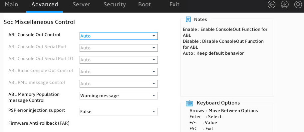The width and height of the screenshot is (304, 132).
Task: Open the Security tab
Action: (x=115, y=5)
